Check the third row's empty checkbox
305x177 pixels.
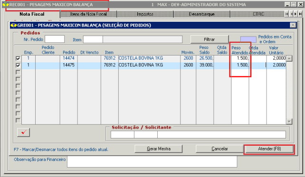pos(18,72)
